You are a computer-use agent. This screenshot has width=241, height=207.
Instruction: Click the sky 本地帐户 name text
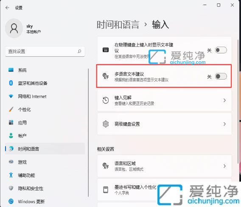point(34,29)
